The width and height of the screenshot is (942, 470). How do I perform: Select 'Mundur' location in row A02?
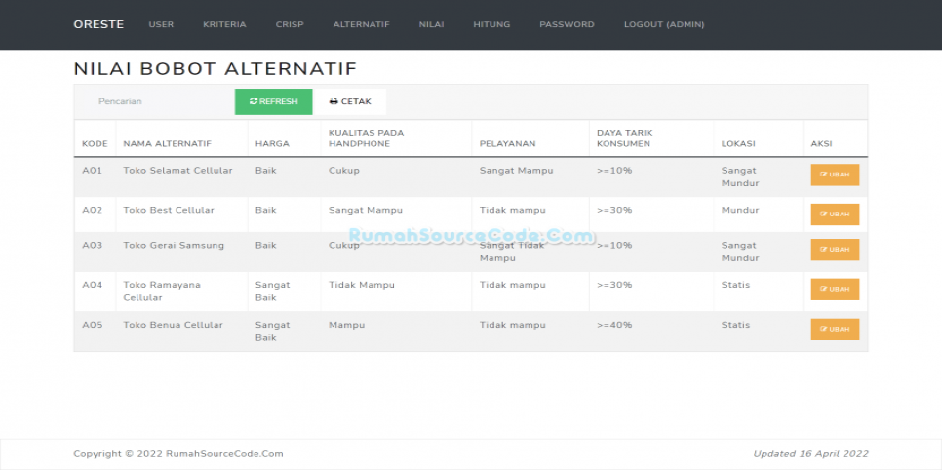point(740,210)
